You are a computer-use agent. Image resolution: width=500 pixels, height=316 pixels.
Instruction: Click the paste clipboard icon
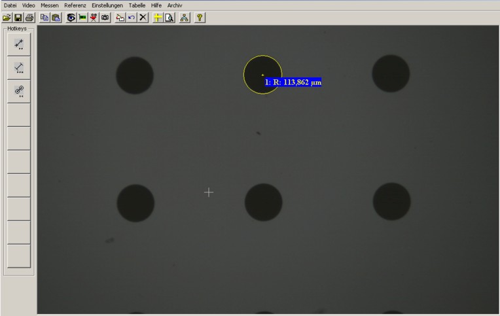[56, 18]
